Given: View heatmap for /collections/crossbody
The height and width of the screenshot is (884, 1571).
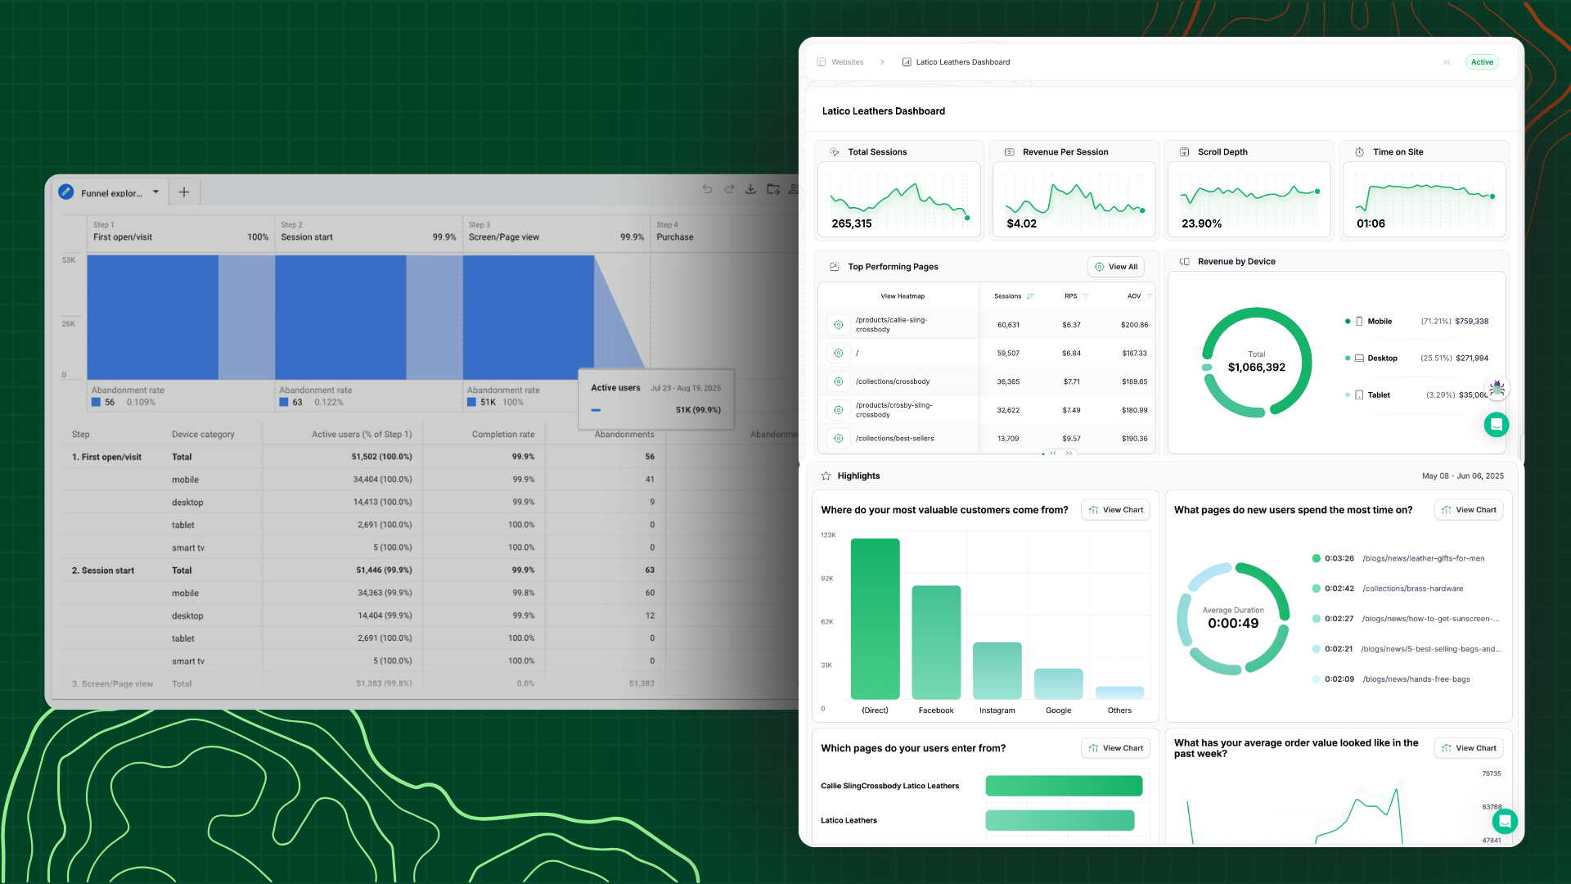Looking at the screenshot, I should pos(839,381).
